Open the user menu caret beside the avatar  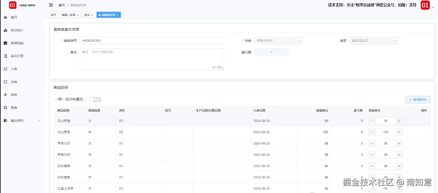433,8
